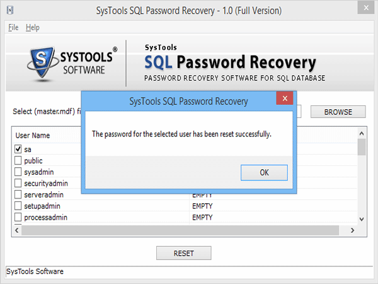
Task: Check the securityadmin user checkbox
Action: point(18,183)
